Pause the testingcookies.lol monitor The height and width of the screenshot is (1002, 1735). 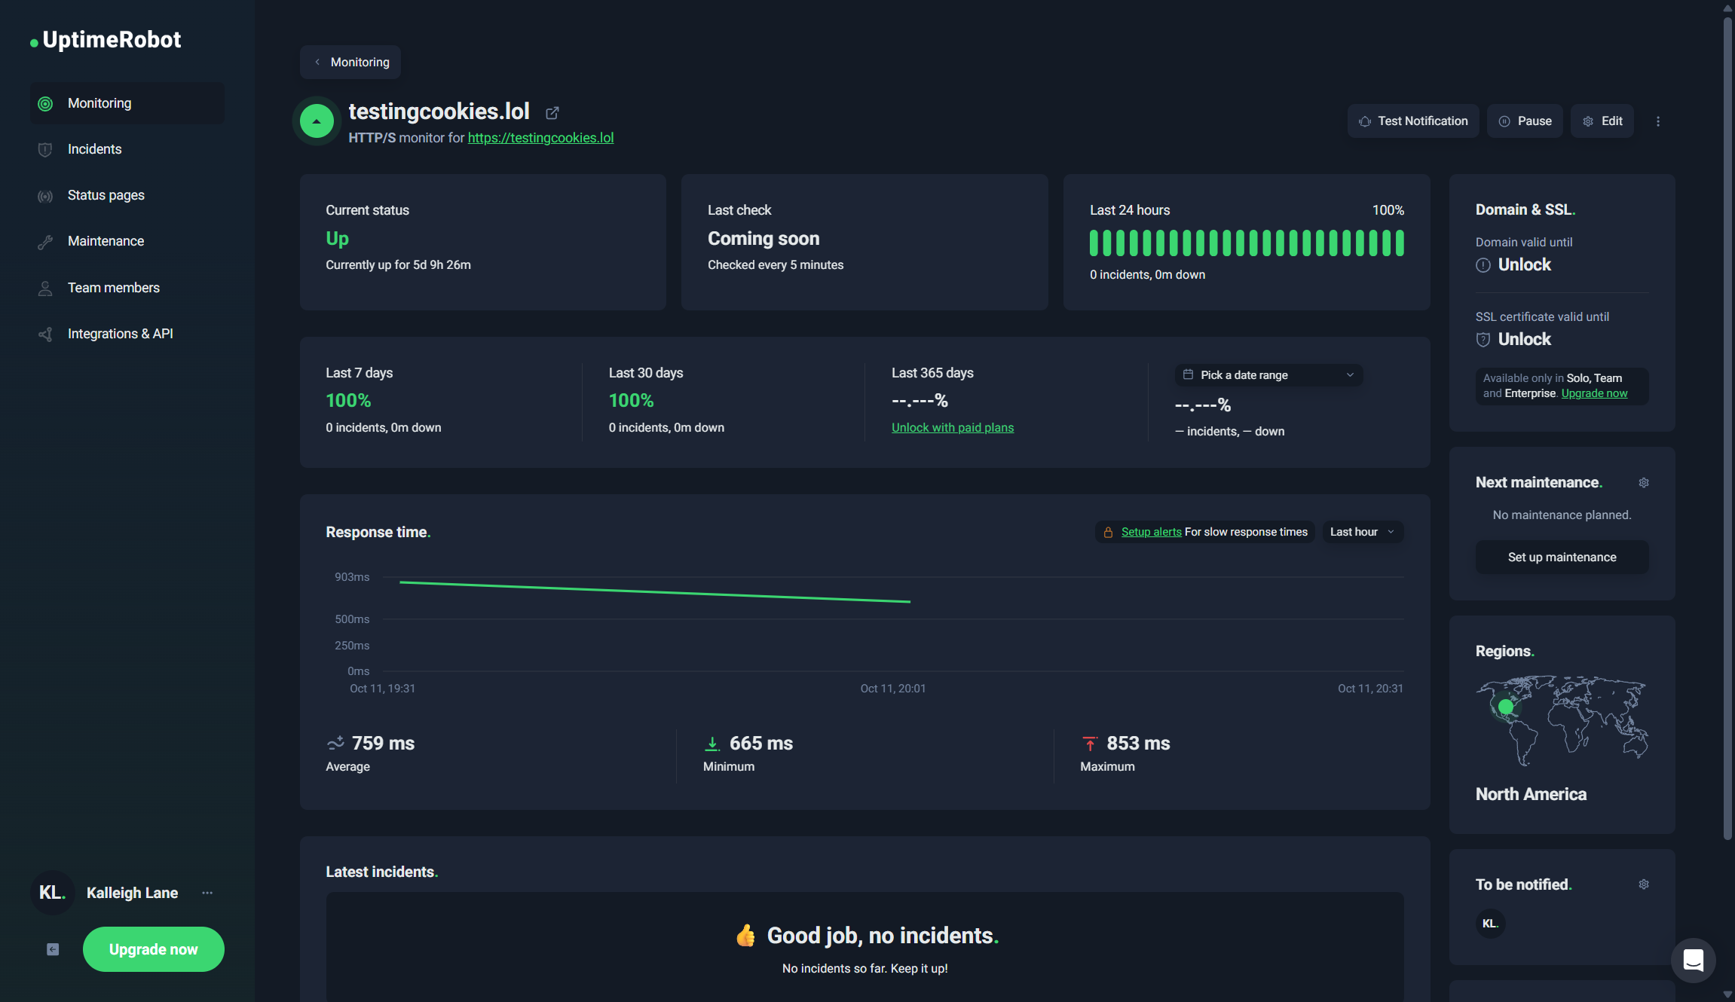[1524, 121]
